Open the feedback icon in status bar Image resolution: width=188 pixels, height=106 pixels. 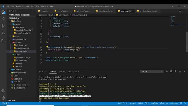(x=181, y=103)
